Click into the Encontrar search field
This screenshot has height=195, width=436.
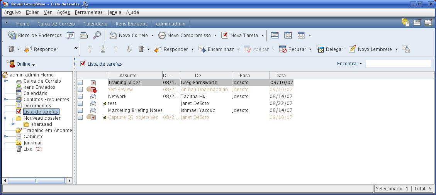pyautogui.click(x=398, y=64)
